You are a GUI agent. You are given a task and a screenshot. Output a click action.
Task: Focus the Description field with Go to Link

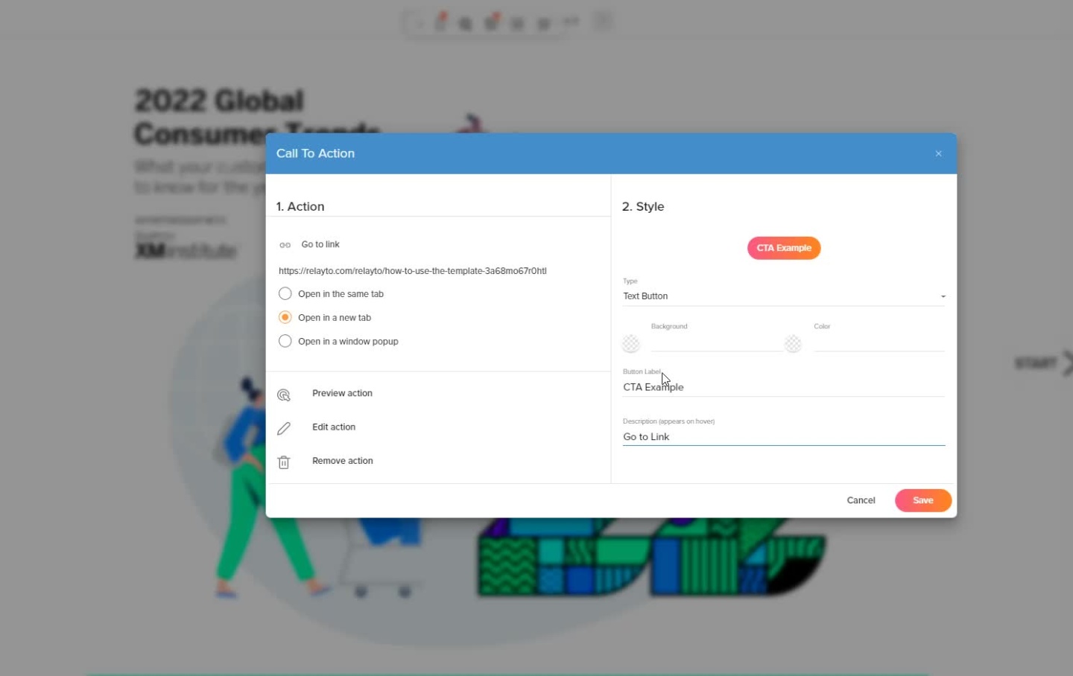click(783, 437)
